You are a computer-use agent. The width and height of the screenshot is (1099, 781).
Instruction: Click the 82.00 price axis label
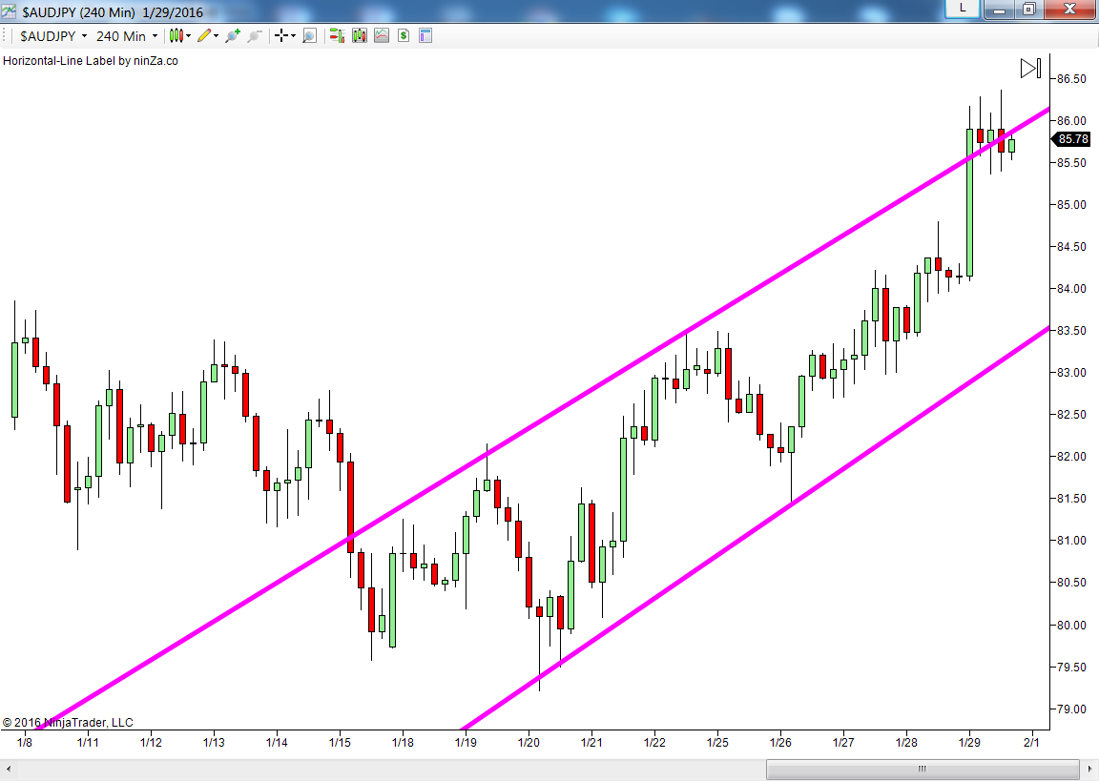1071,457
